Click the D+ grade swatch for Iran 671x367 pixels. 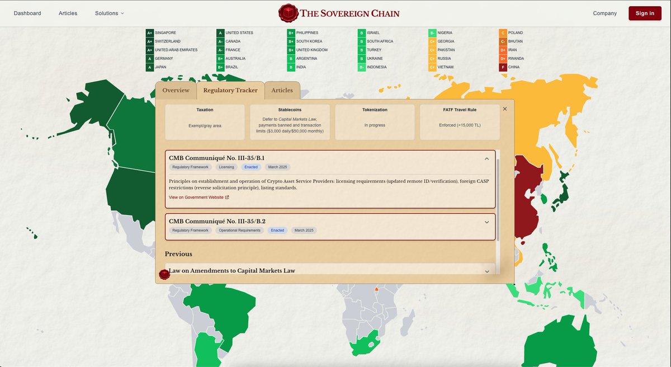[503, 50]
